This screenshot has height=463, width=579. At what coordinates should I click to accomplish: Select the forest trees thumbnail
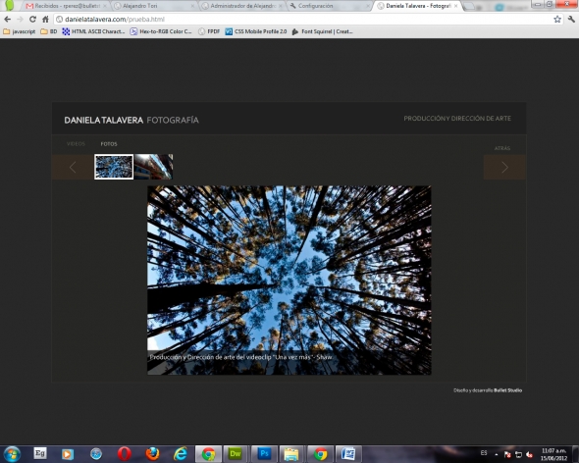pos(114,167)
